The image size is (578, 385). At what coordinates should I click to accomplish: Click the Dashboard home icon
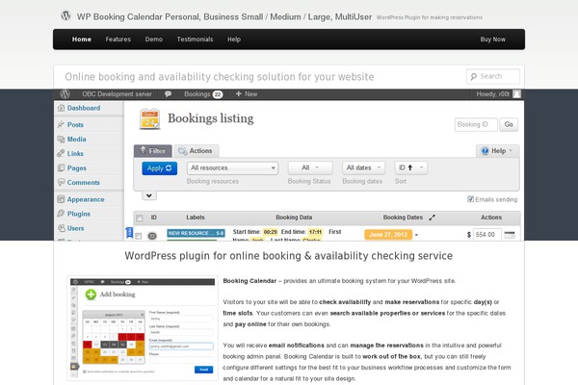tap(62, 108)
